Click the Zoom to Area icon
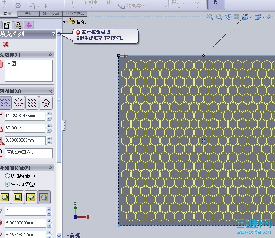275x238 pixels. point(219,17)
